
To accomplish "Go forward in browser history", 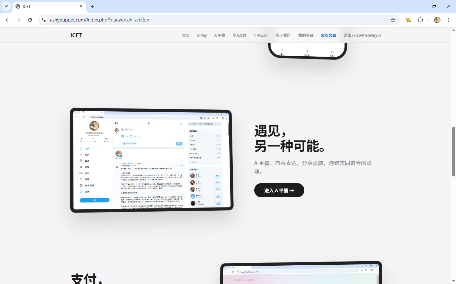I will [x=19, y=20].
